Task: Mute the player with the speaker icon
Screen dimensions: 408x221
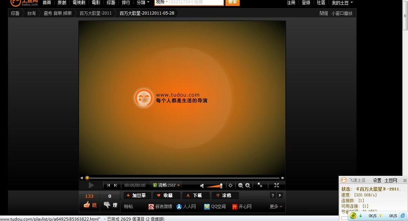Action: coord(202,186)
